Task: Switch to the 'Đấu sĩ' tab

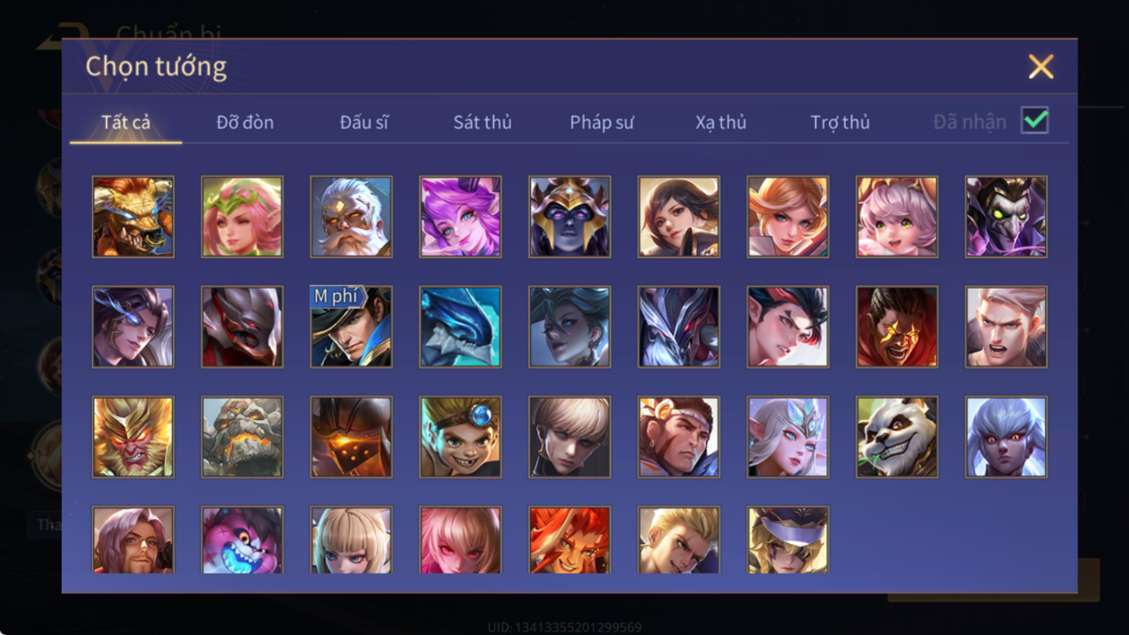Action: point(364,122)
